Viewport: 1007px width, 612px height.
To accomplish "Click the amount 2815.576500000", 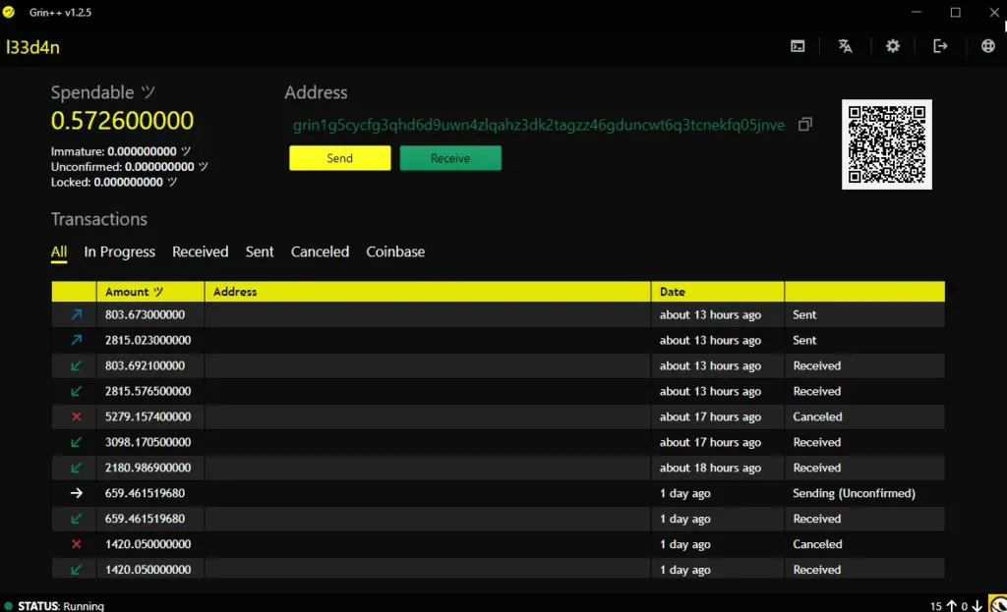I will pyautogui.click(x=148, y=391).
